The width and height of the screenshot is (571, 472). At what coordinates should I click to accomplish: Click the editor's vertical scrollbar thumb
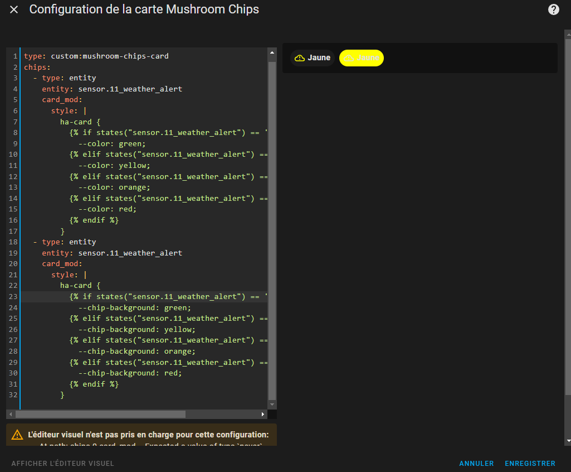[272, 231]
